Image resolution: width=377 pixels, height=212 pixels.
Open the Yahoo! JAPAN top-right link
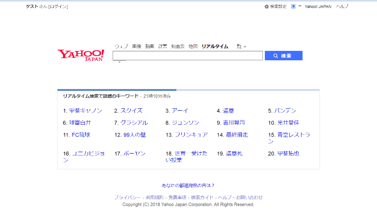pos(318,7)
